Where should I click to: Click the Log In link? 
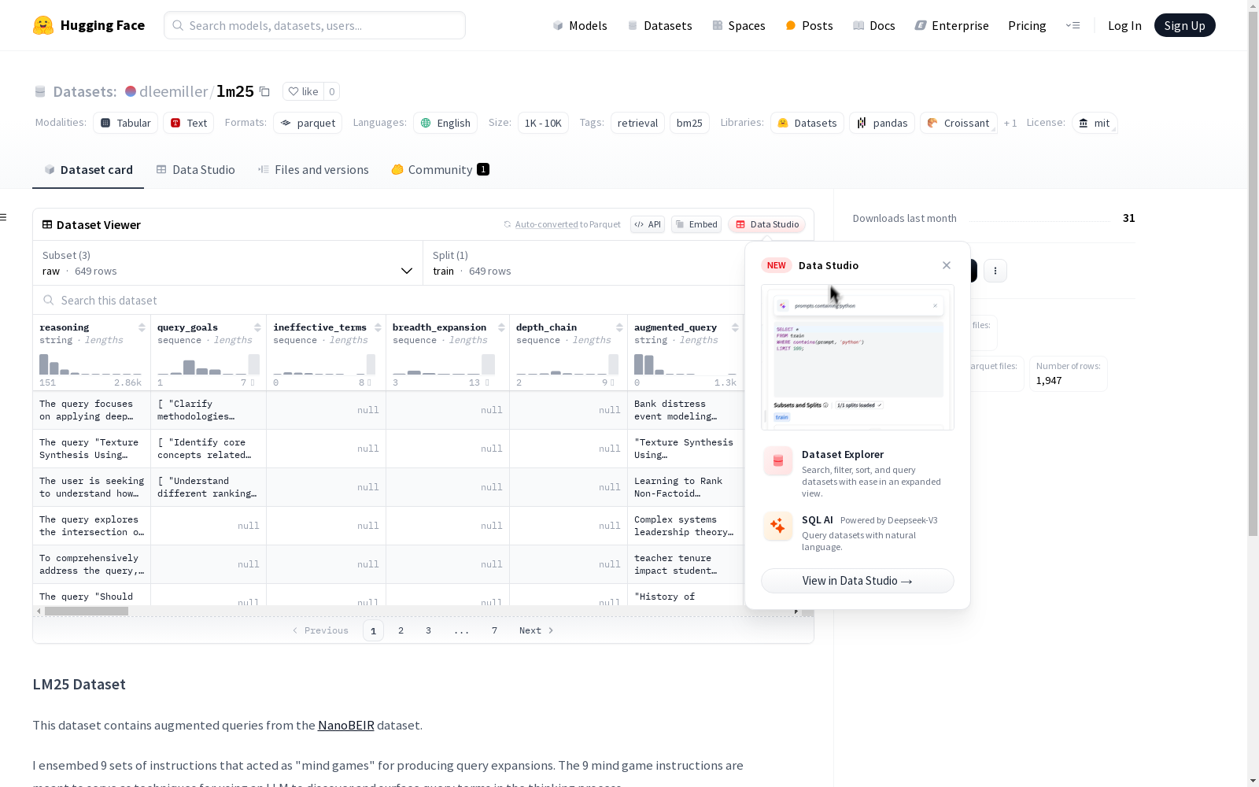click(x=1124, y=25)
